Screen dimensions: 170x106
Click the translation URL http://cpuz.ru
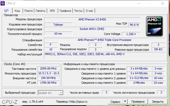click(78, 102)
